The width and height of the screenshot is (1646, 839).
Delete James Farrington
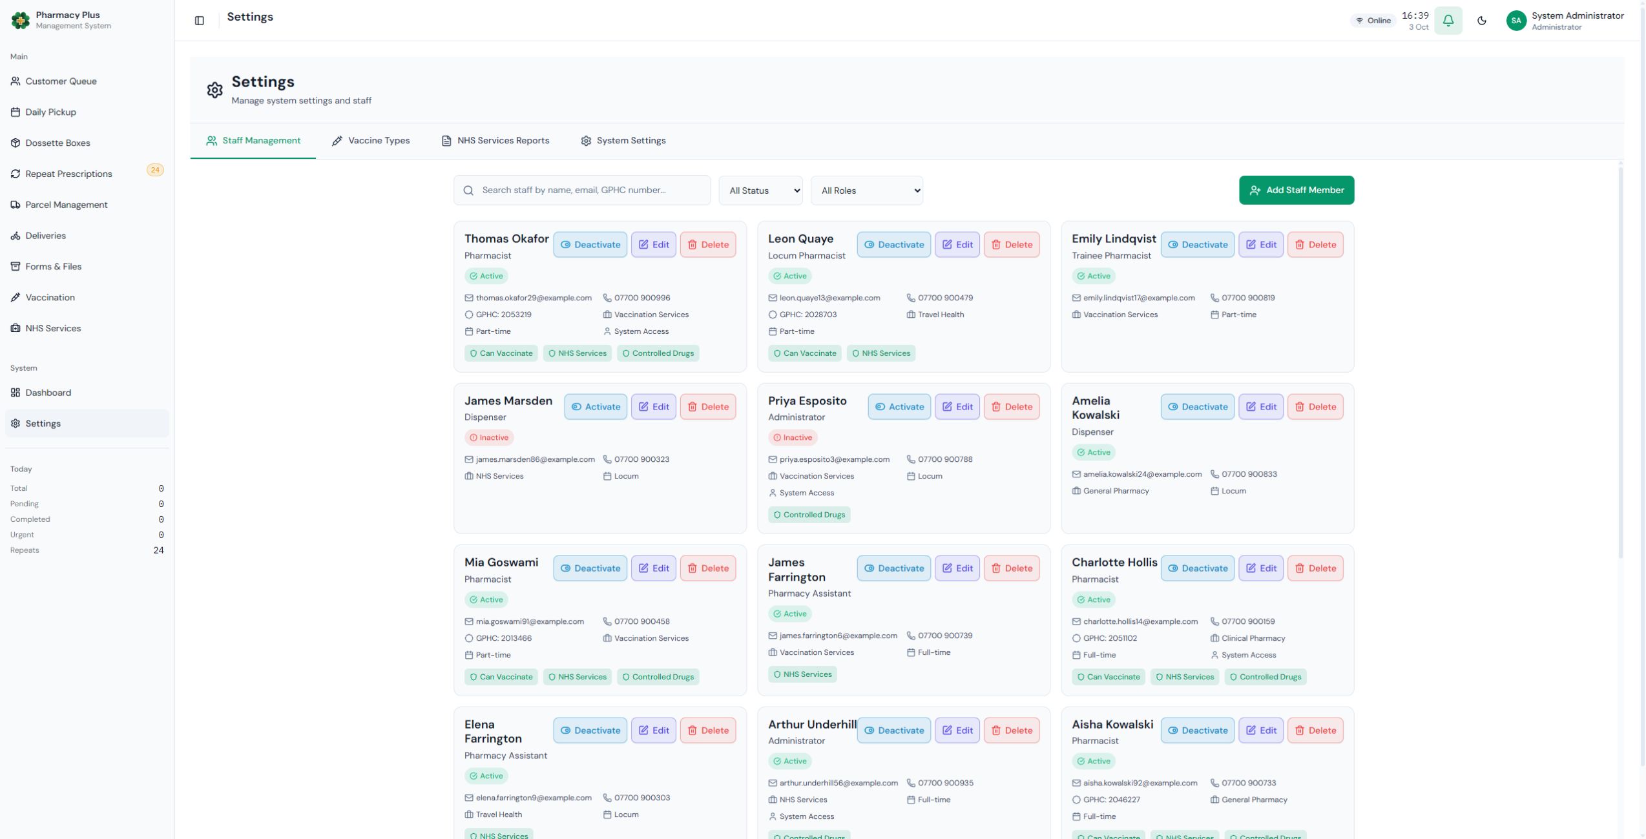point(1011,568)
